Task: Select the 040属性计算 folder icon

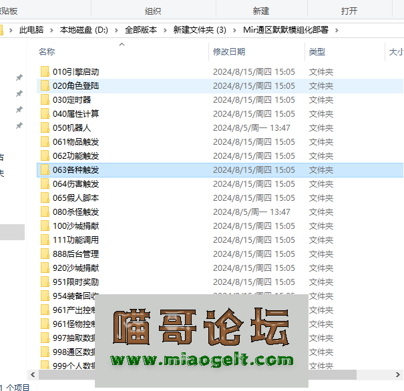Action: 45,113
